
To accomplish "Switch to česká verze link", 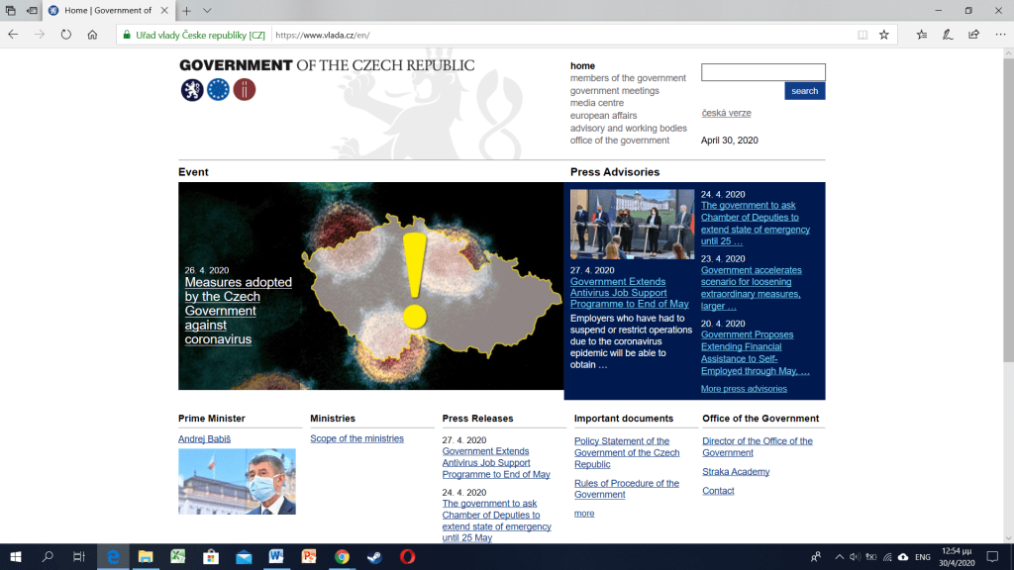I will 726,113.
